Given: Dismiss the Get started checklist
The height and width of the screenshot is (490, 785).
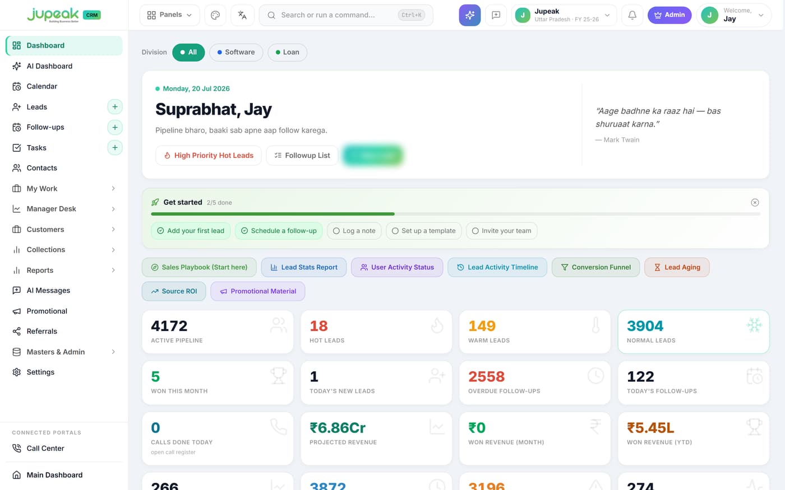Looking at the screenshot, I should 755,202.
